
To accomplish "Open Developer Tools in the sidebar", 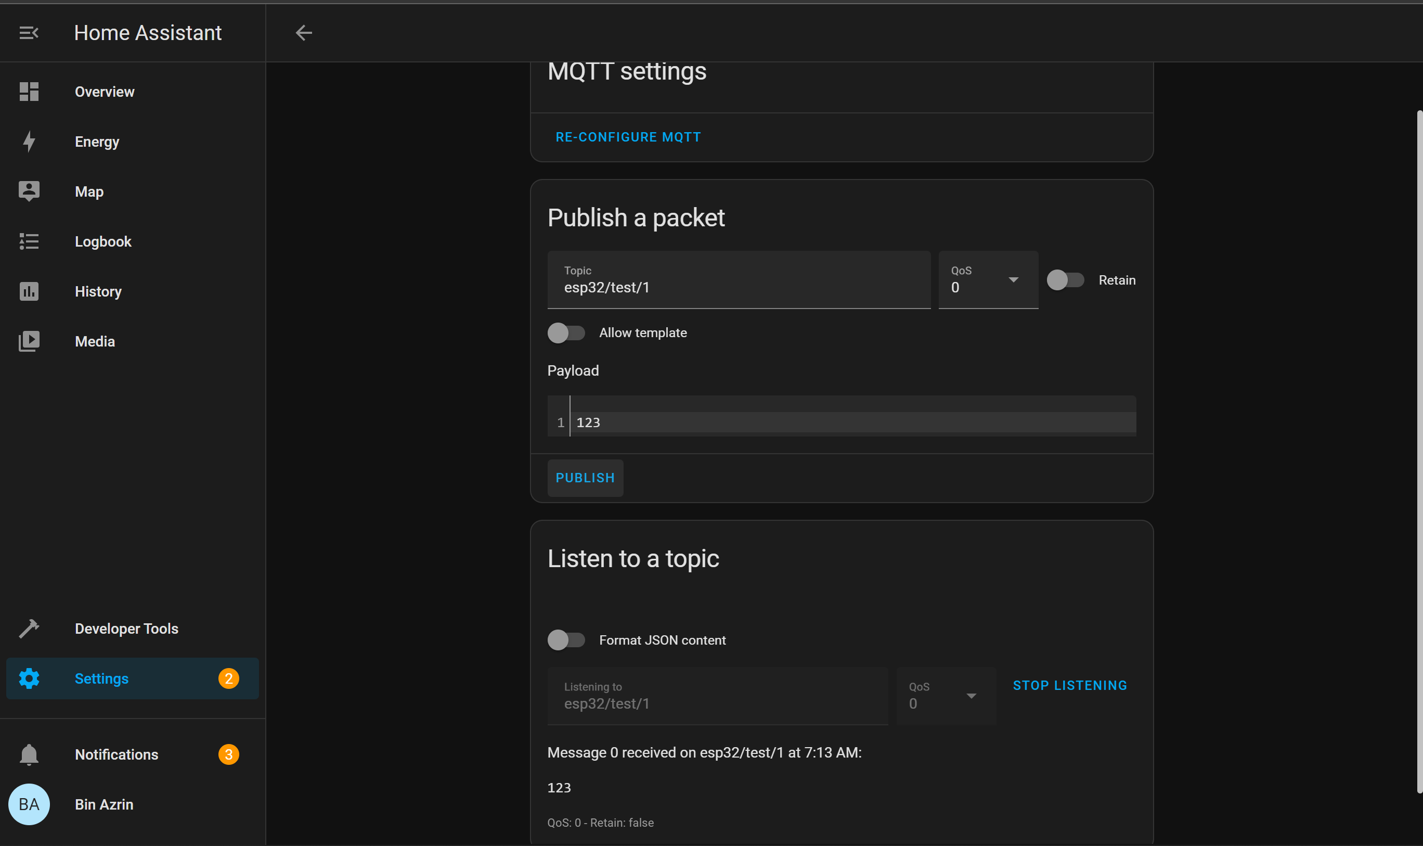I will (126, 628).
